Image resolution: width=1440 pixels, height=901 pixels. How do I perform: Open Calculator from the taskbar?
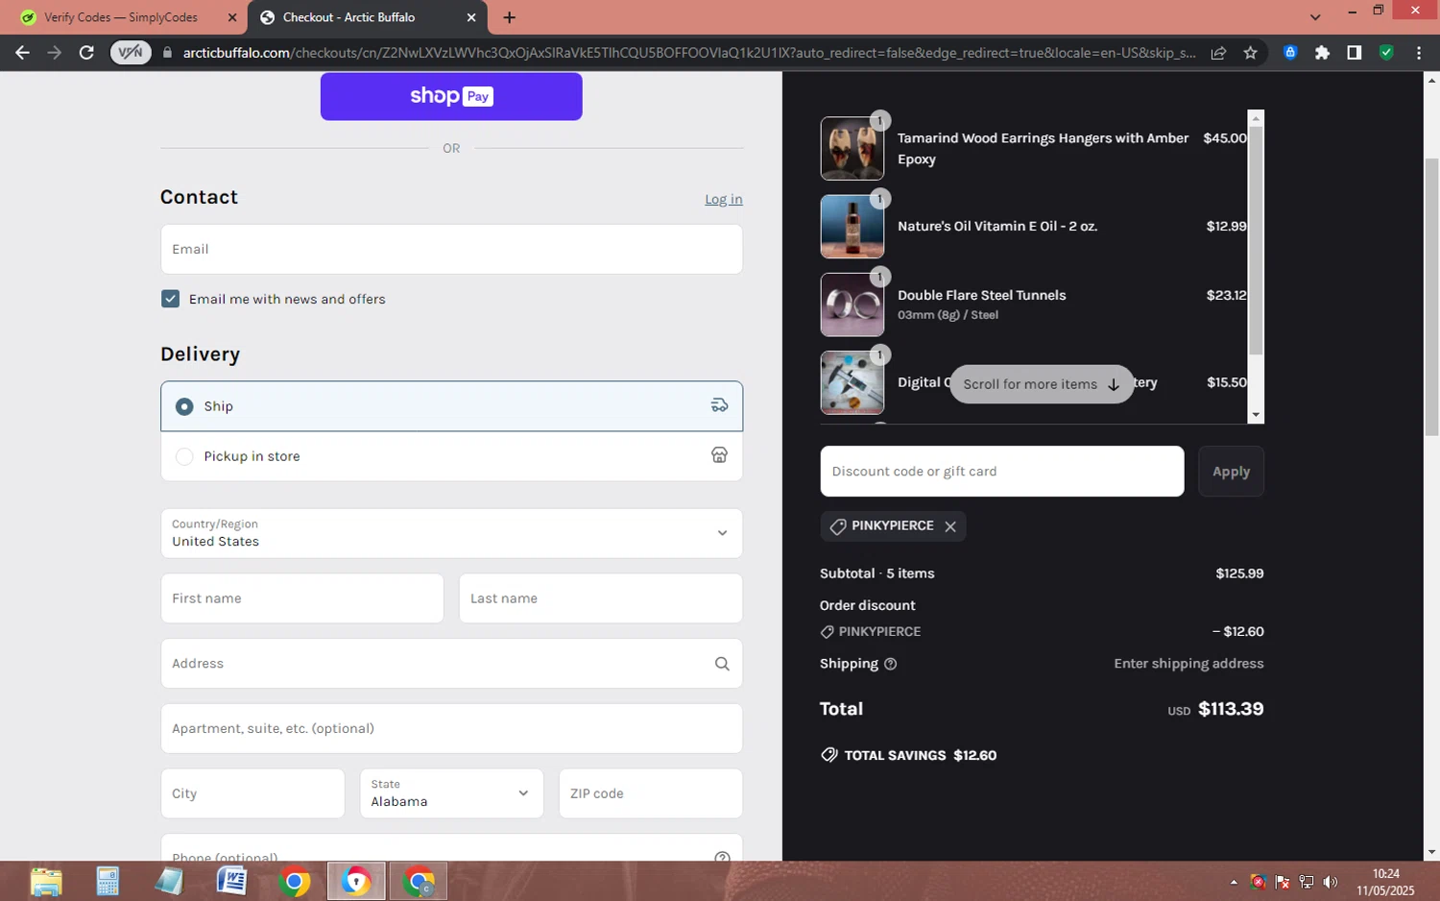point(108,882)
